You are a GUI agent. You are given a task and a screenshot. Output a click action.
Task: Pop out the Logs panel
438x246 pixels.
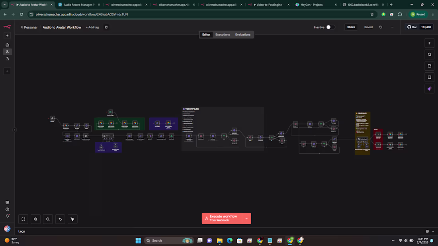click(427, 231)
